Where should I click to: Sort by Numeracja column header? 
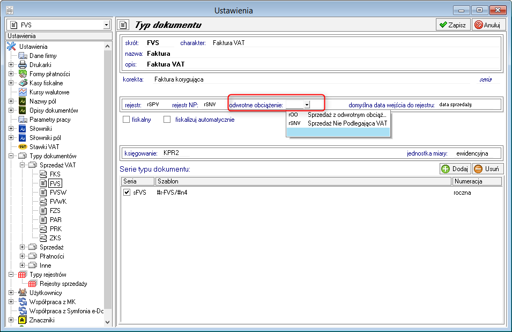tap(477, 181)
